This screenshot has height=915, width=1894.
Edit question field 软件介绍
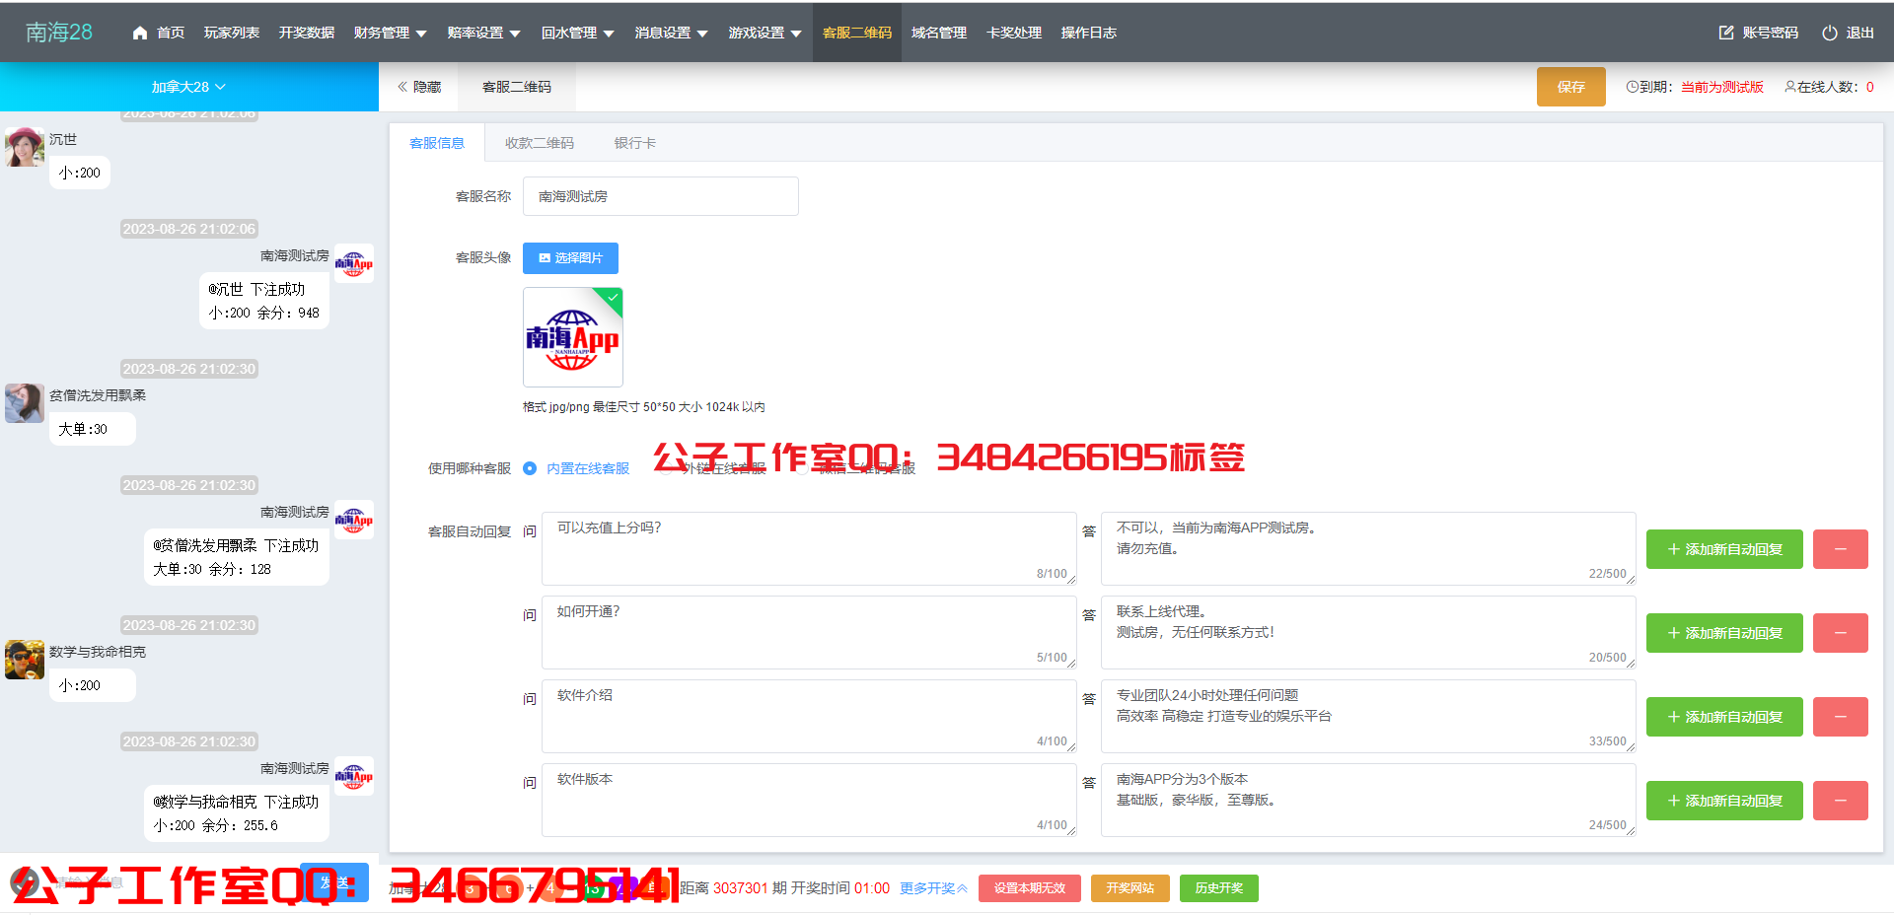coord(809,716)
